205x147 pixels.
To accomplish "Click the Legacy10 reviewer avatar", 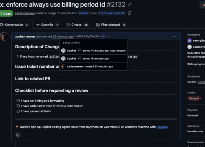I will [x=189, y=47].
